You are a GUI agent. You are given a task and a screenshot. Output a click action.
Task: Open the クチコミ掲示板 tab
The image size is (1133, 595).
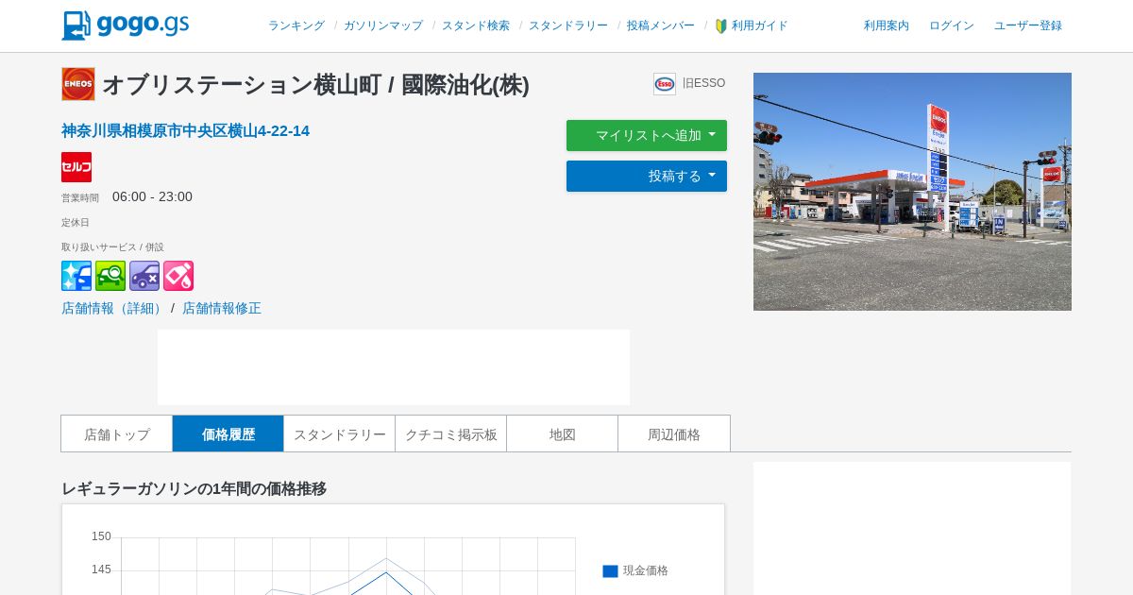451,433
